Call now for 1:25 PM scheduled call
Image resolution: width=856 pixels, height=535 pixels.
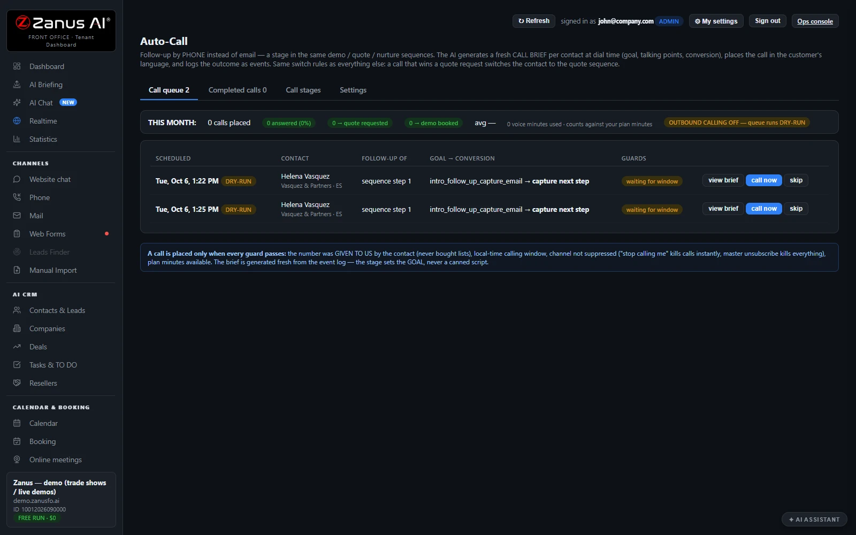(764, 209)
